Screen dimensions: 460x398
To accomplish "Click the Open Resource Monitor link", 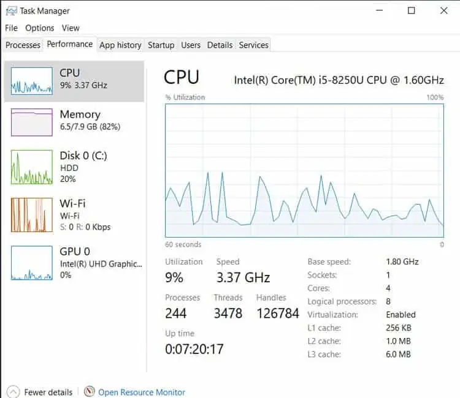I will [x=142, y=392].
